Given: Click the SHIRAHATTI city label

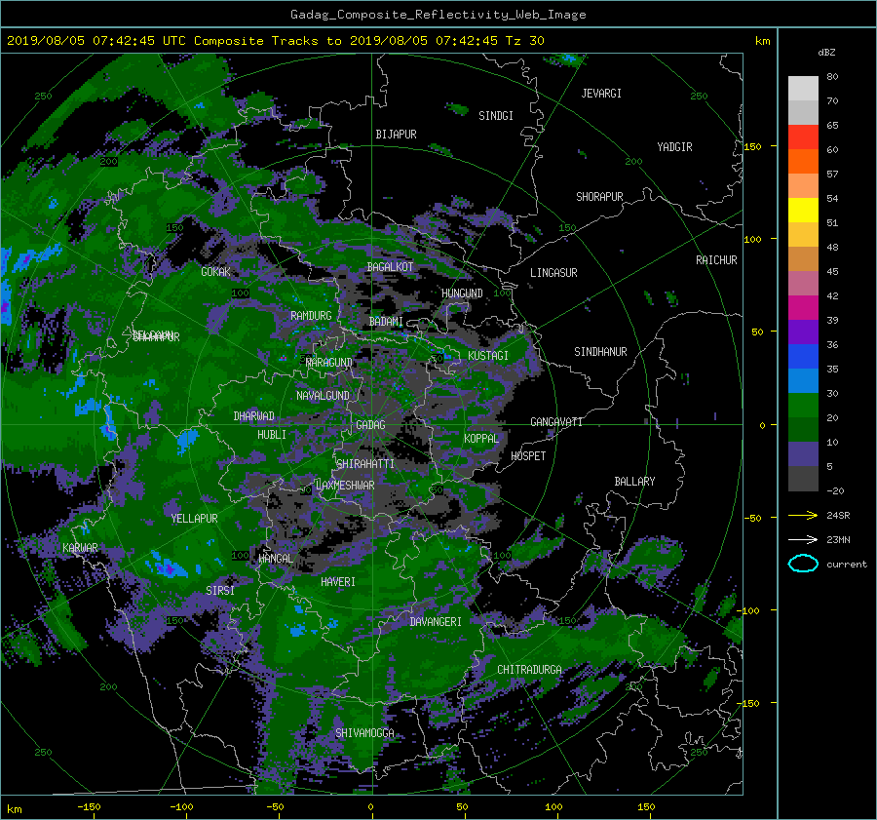Looking at the screenshot, I should point(365,464).
